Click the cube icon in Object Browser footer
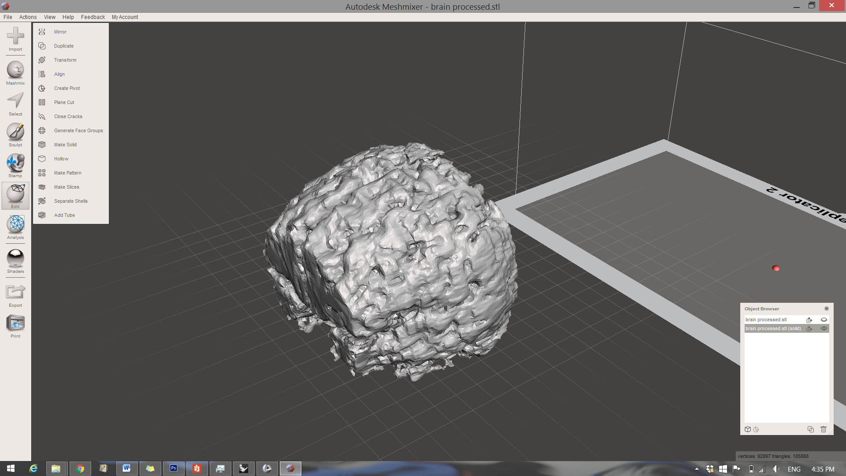846x476 pixels. [748, 429]
